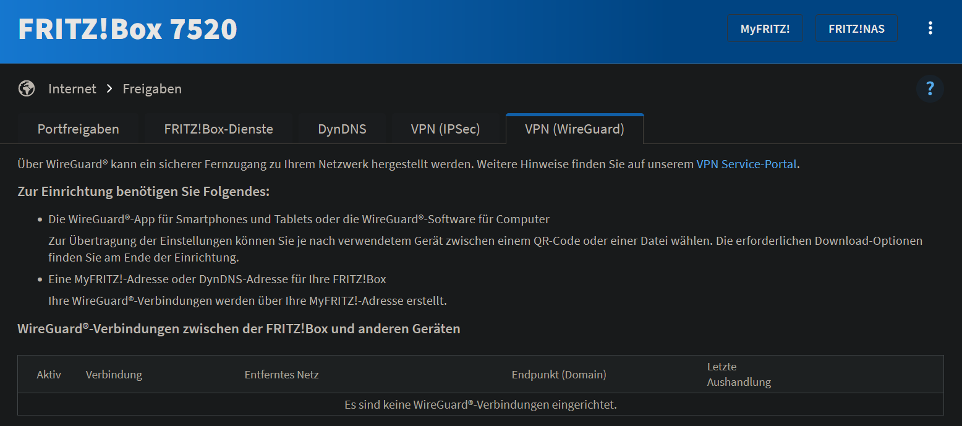Switch to the DynDNS tab
Image resolution: width=962 pixels, height=426 pixels.
pos(342,129)
